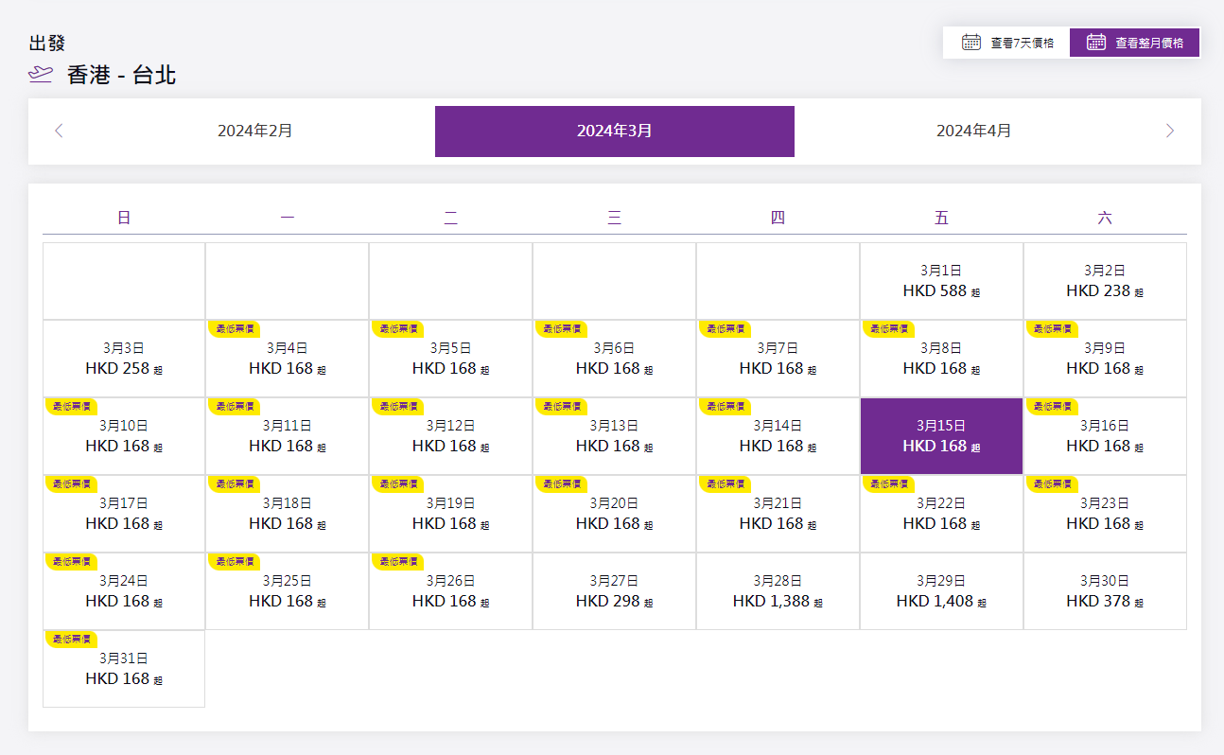Viewport: 1224px width, 755px height.
Task: Click the 最低票價 badge on 3月31日
Action: tap(71, 640)
